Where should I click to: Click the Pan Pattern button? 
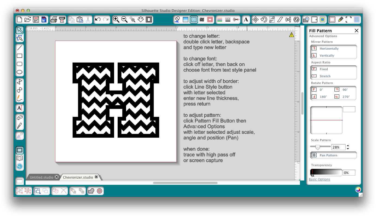point(333,155)
